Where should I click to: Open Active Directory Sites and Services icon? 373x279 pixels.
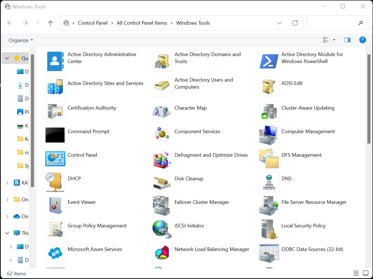point(55,87)
